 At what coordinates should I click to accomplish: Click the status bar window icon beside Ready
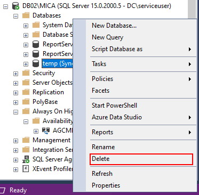(x=3, y=191)
